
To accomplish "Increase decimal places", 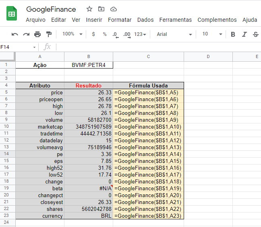I will 127,35.
